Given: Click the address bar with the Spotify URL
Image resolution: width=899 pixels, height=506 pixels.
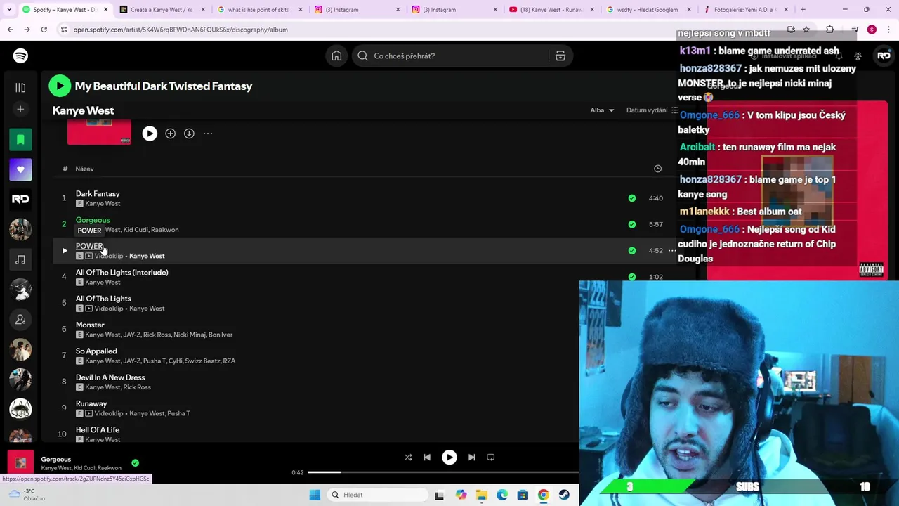Looking at the screenshot, I should point(421,30).
